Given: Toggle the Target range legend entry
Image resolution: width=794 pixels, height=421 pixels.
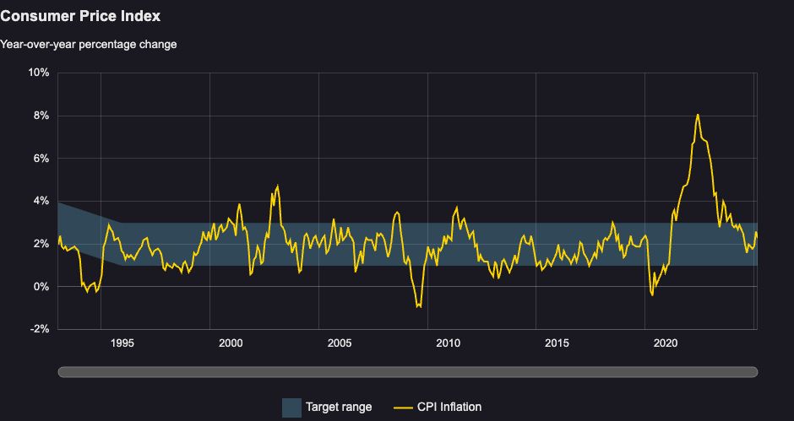Looking at the screenshot, I should [327, 408].
